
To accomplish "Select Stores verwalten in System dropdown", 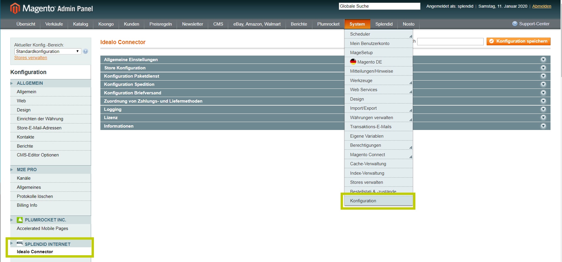I will [x=379, y=182].
